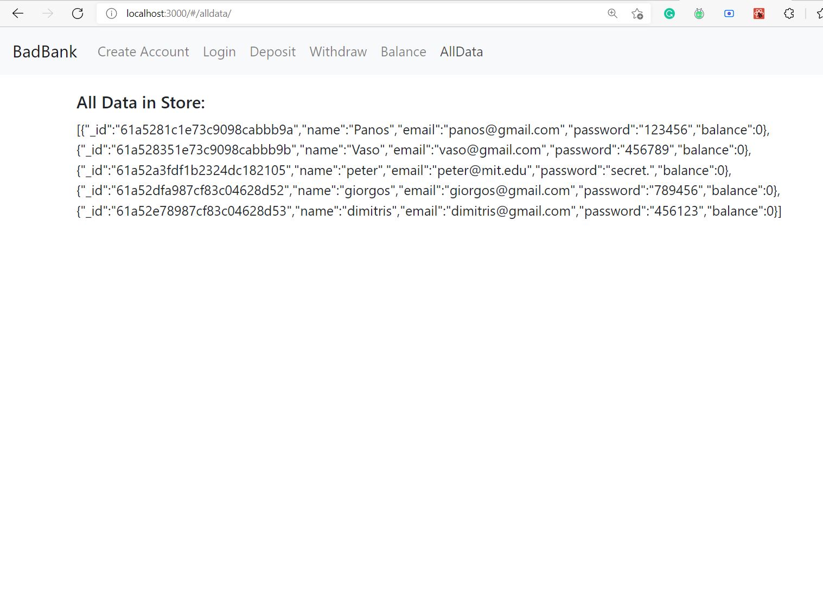
Task: Click the zoom magnifier icon in the address bar
Action: pos(612,13)
